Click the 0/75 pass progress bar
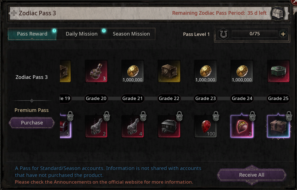The height and width of the screenshot is (190, 297). (x=255, y=34)
